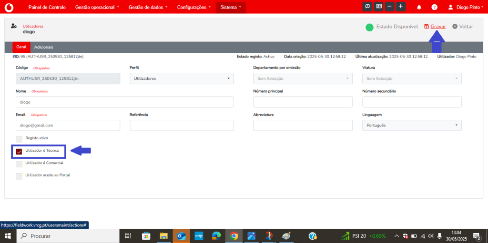Expand Configurações menu
Image resolution: width=488 pixels, height=243 pixels.
[x=194, y=7]
